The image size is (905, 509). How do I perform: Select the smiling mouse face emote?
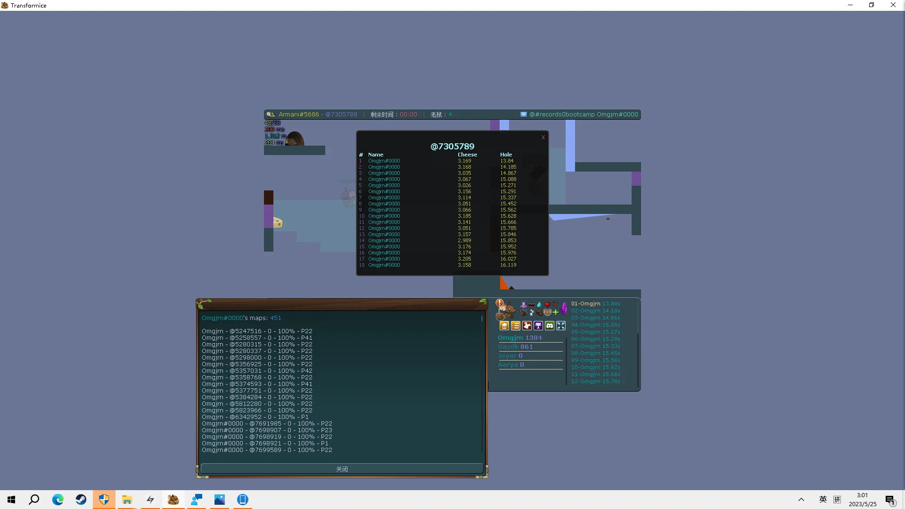click(x=547, y=312)
